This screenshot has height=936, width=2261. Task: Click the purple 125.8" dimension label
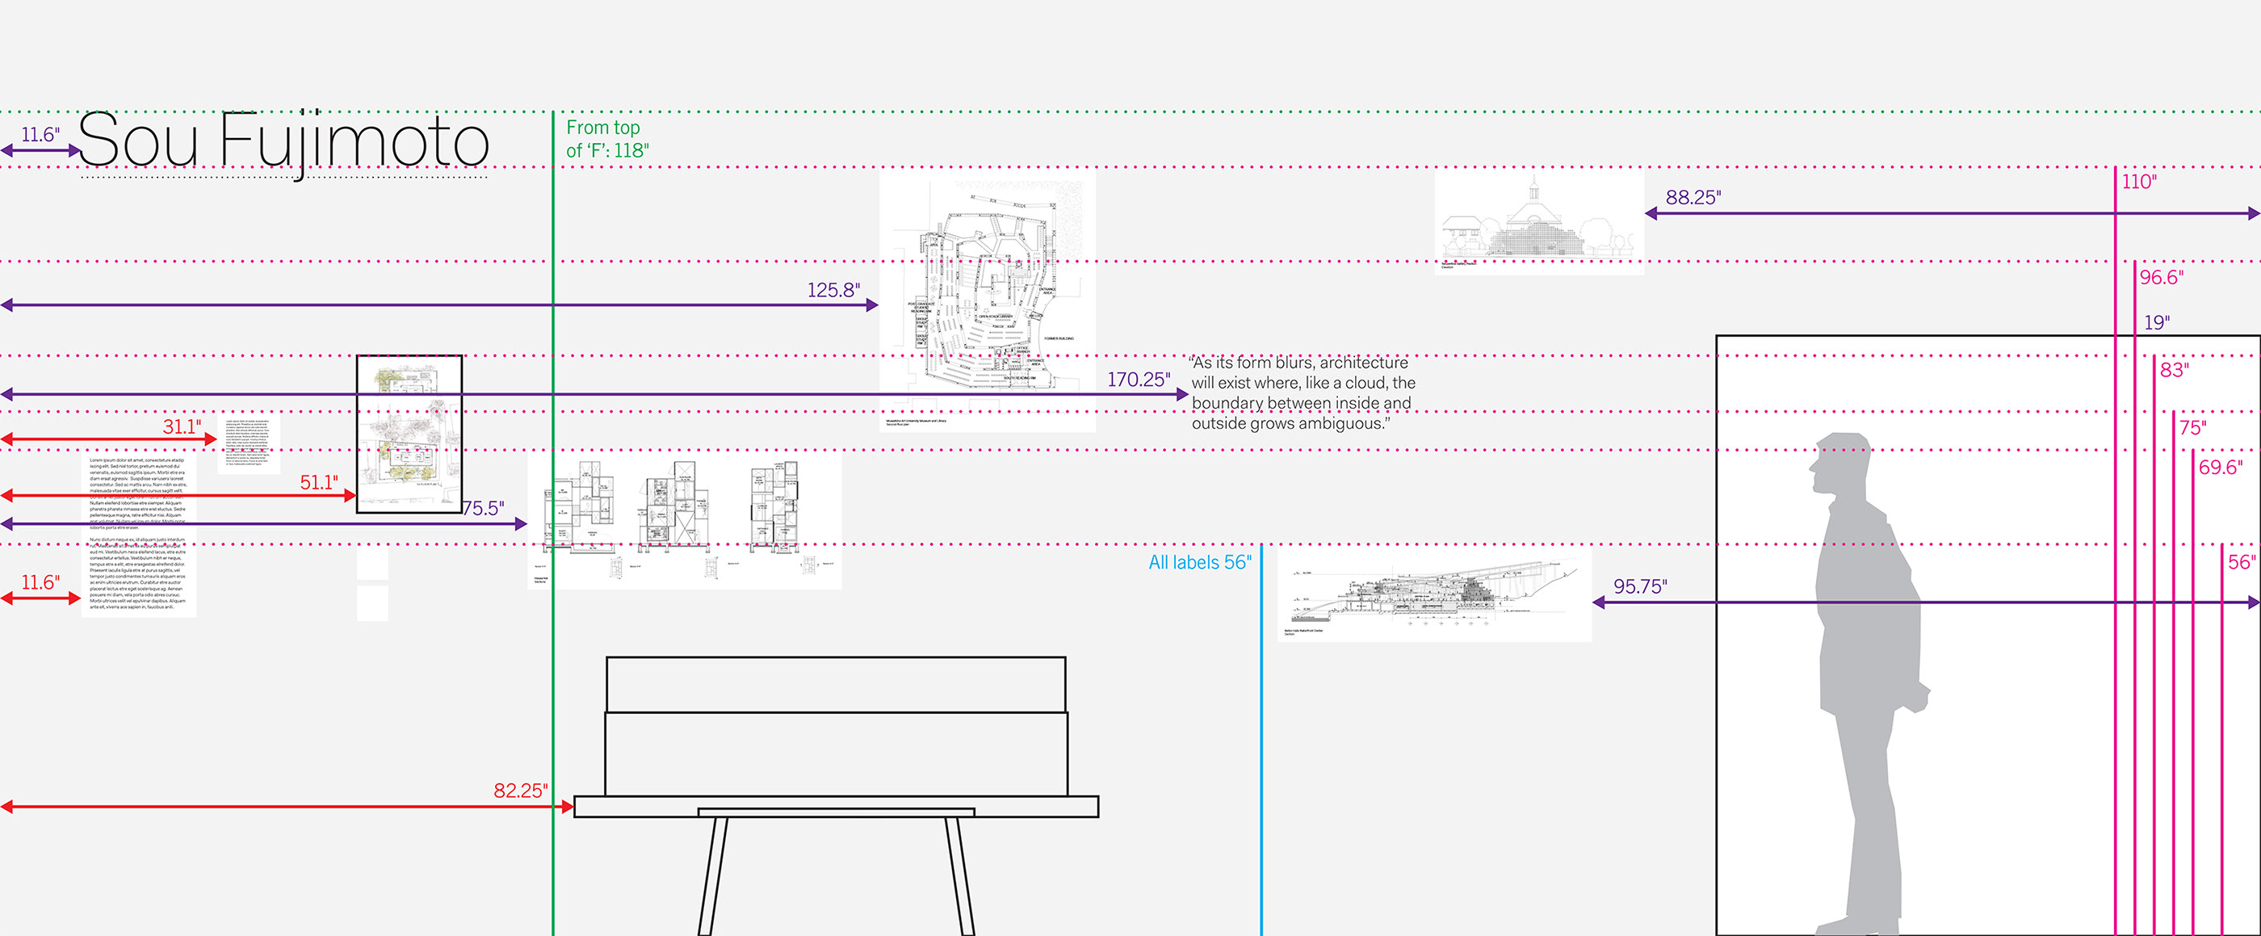click(x=833, y=290)
